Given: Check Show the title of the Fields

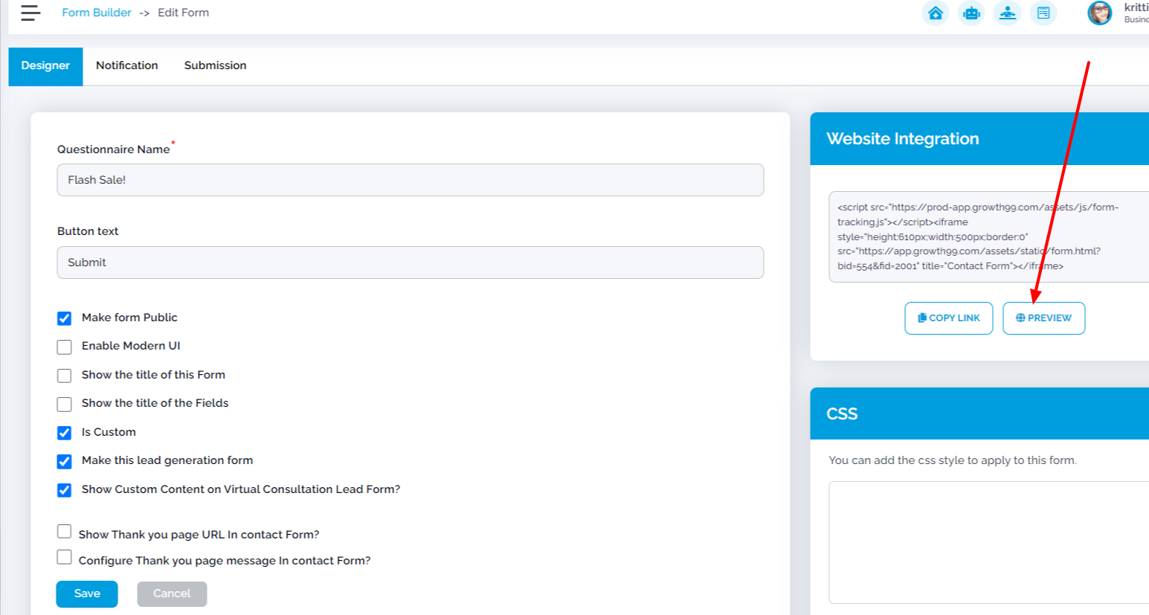Looking at the screenshot, I should (x=65, y=404).
